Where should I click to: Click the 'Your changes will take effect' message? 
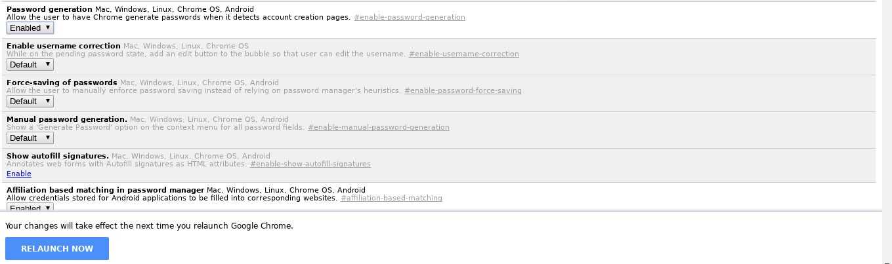point(149,225)
